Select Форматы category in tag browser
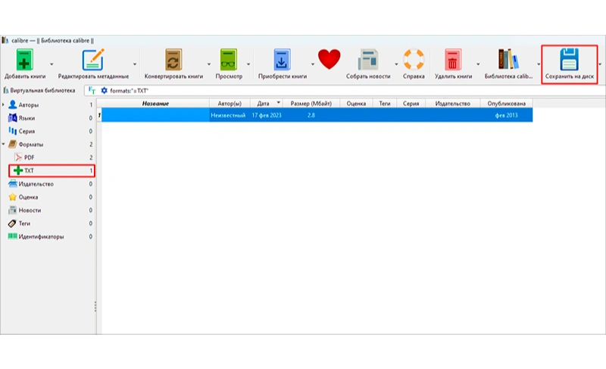Image resolution: width=606 pixels, height=369 pixels. point(30,144)
